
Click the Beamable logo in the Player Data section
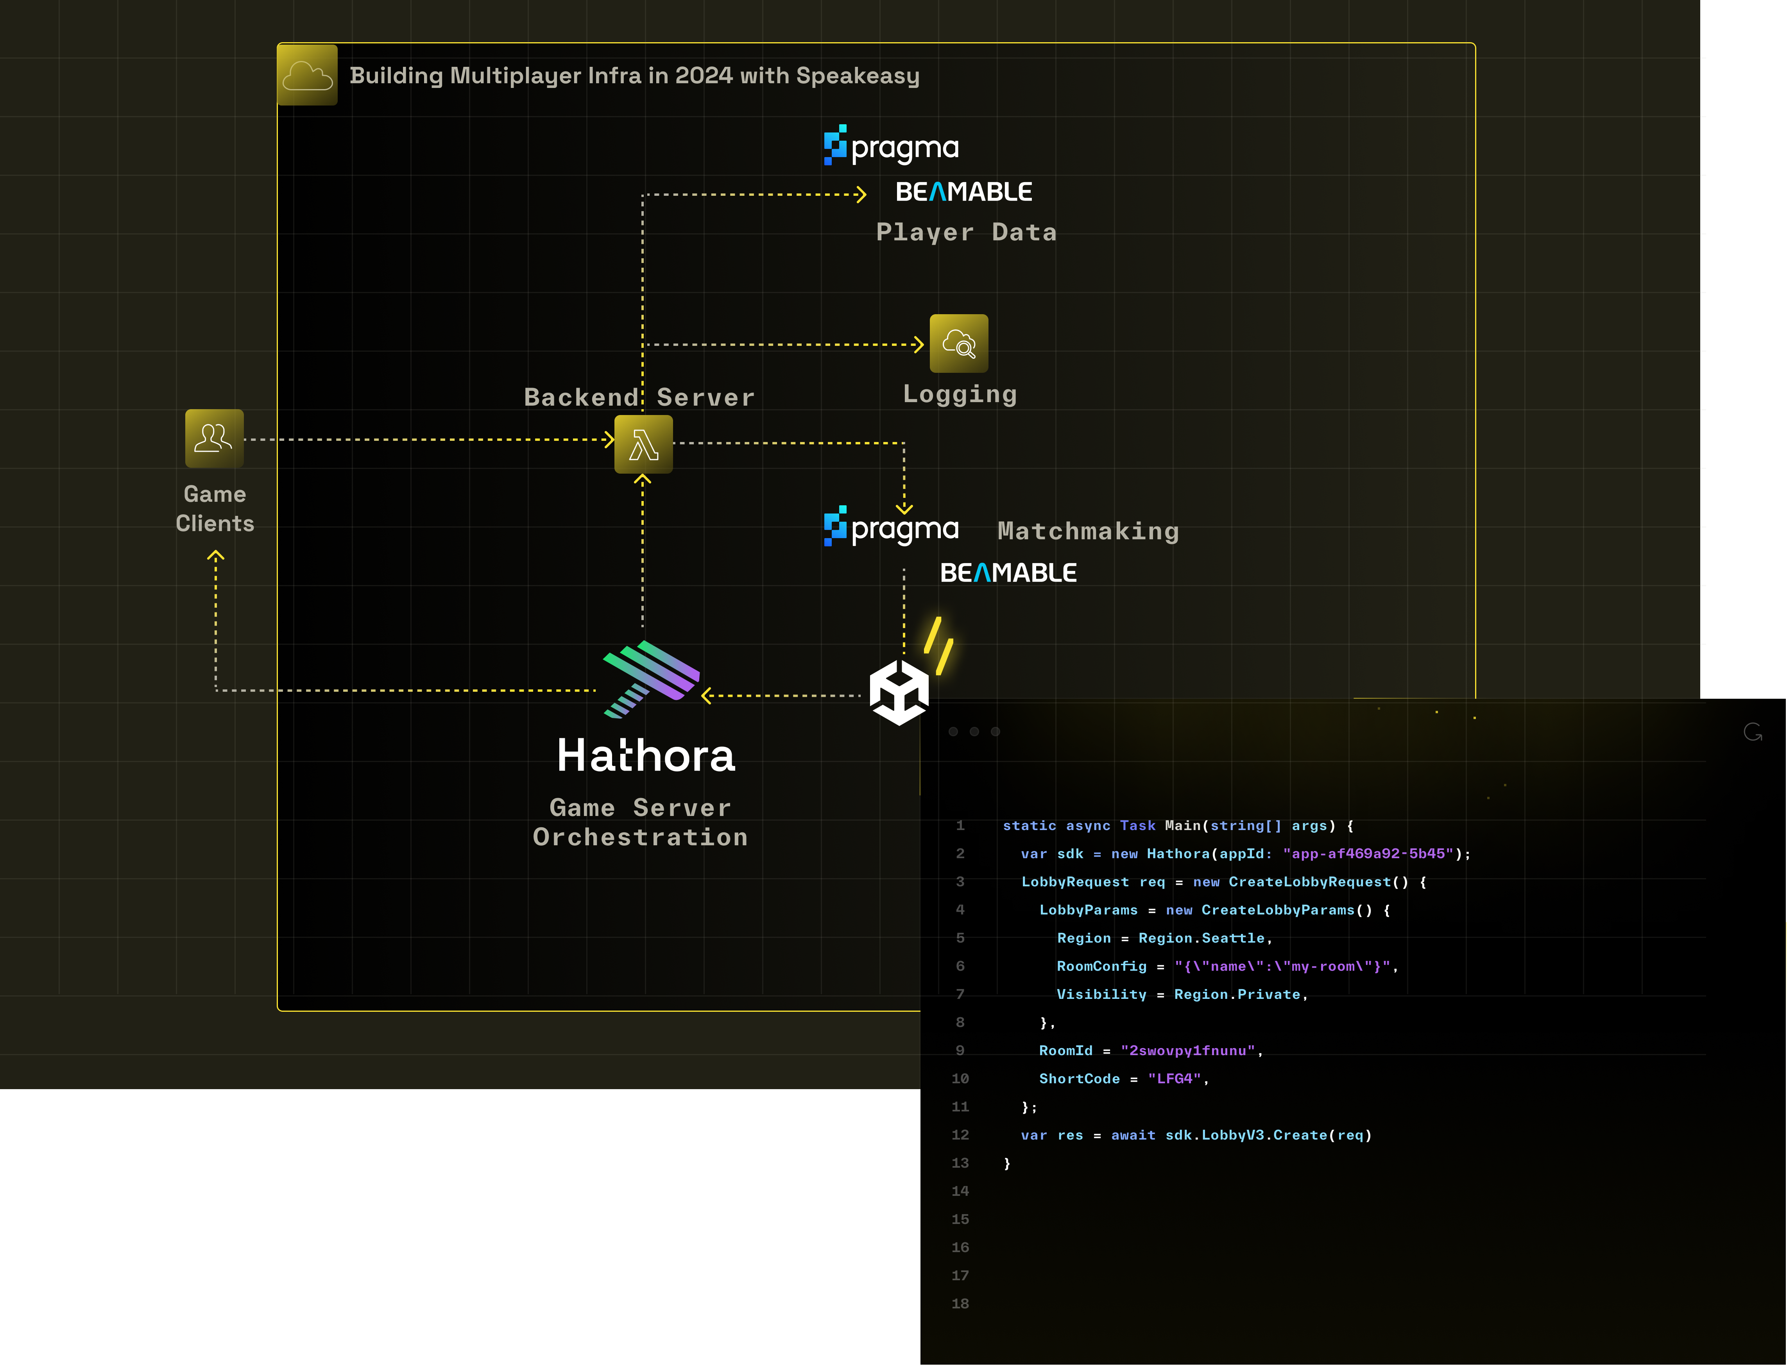coord(964,191)
